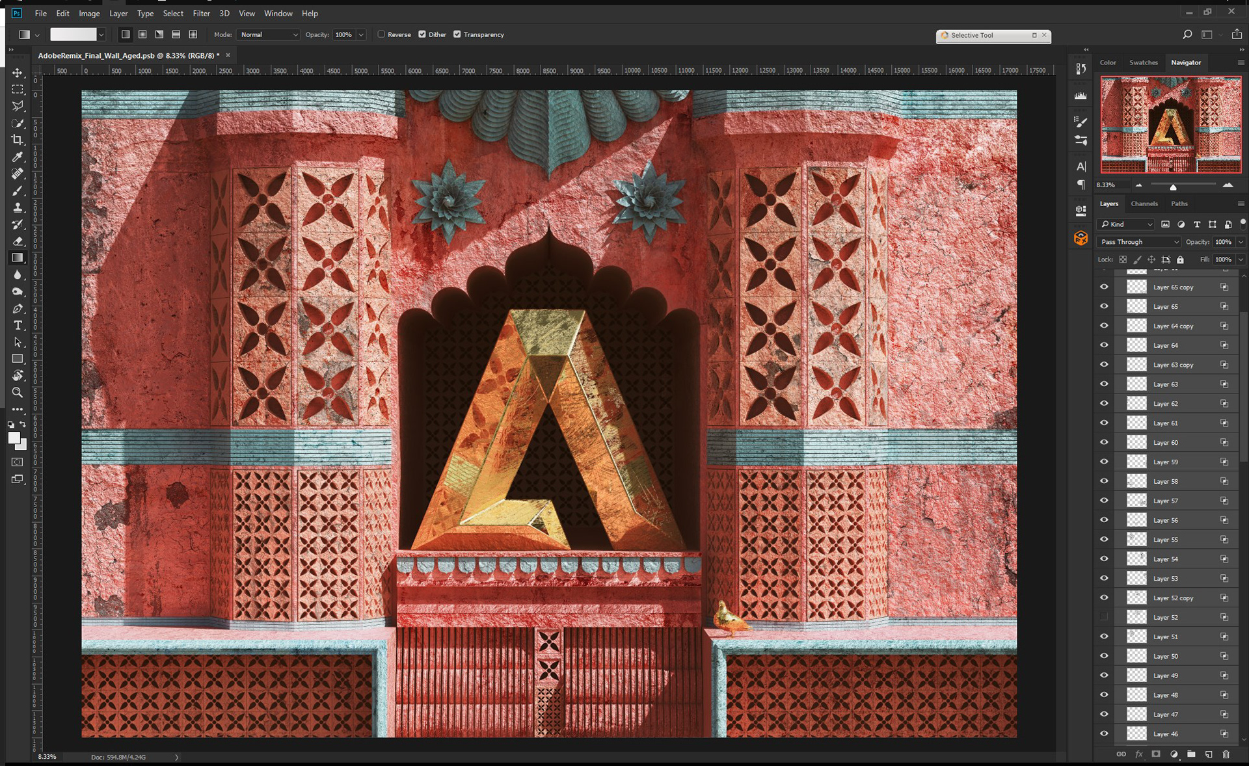Click the Add layer style fx icon
The height and width of the screenshot is (766, 1249).
pos(1139,754)
